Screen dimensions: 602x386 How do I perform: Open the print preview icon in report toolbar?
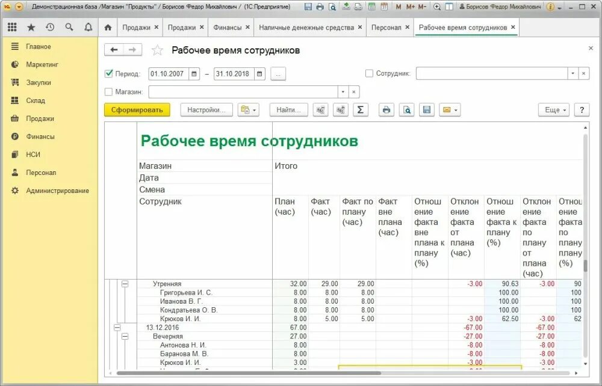(406, 109)
